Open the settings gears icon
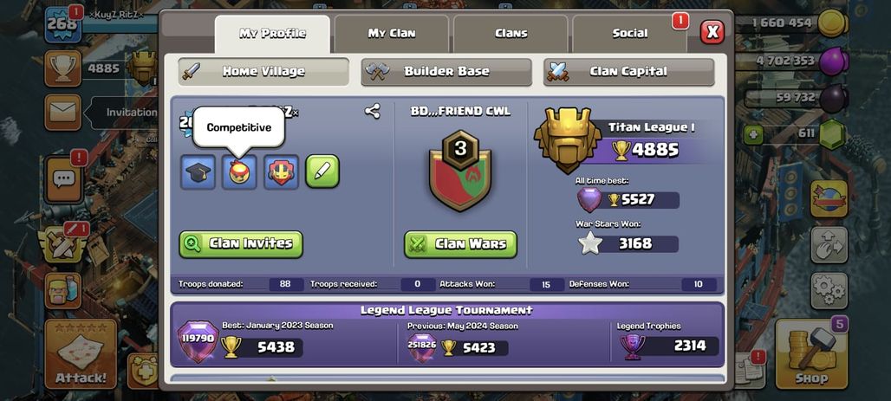 829,290
